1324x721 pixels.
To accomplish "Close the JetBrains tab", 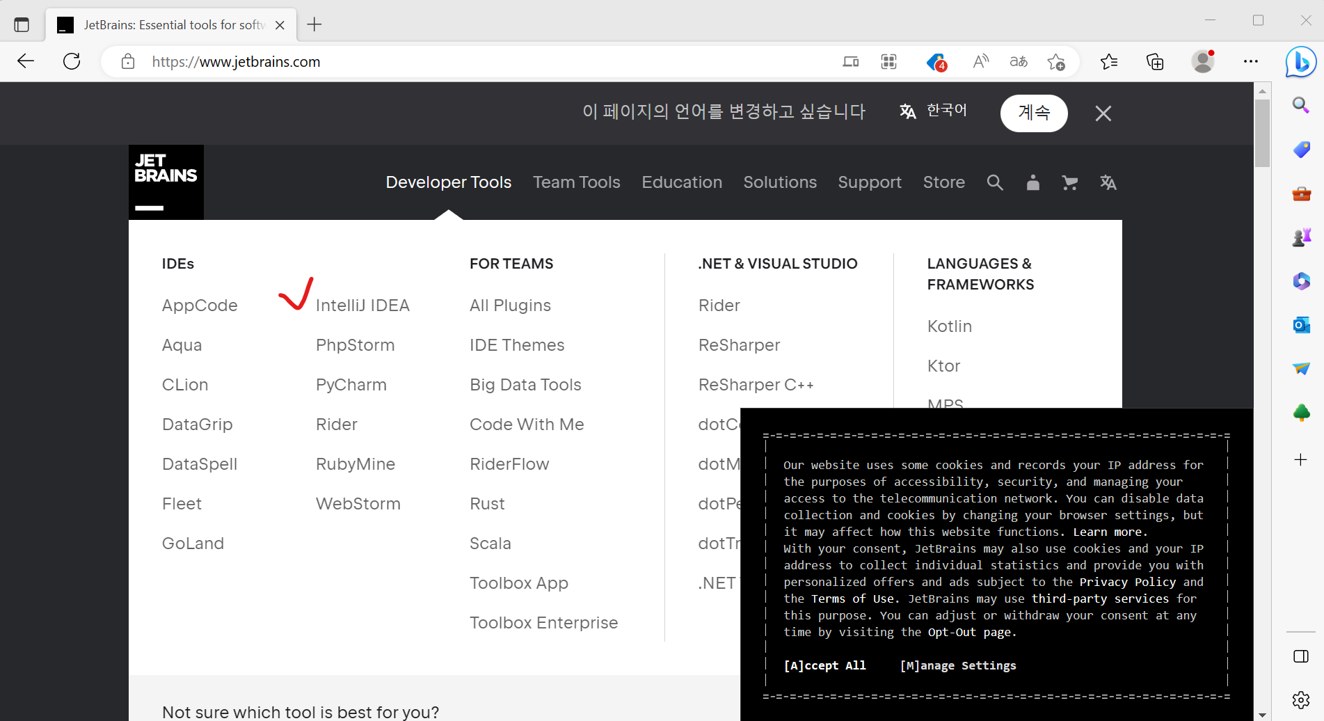I will click(280, 25).
